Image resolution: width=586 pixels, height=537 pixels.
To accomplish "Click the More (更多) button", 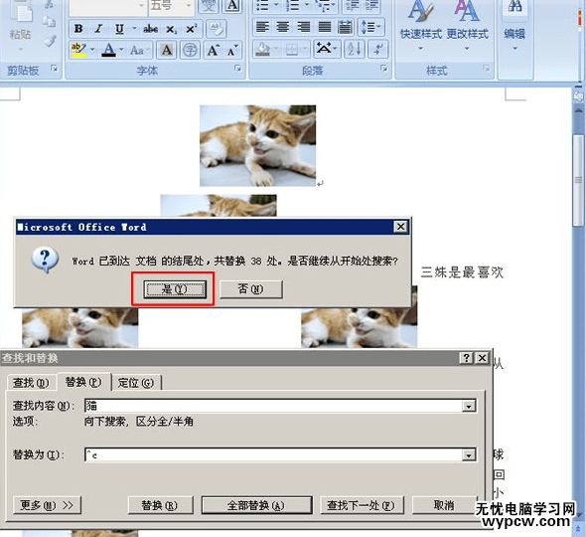I will [47, 505].
